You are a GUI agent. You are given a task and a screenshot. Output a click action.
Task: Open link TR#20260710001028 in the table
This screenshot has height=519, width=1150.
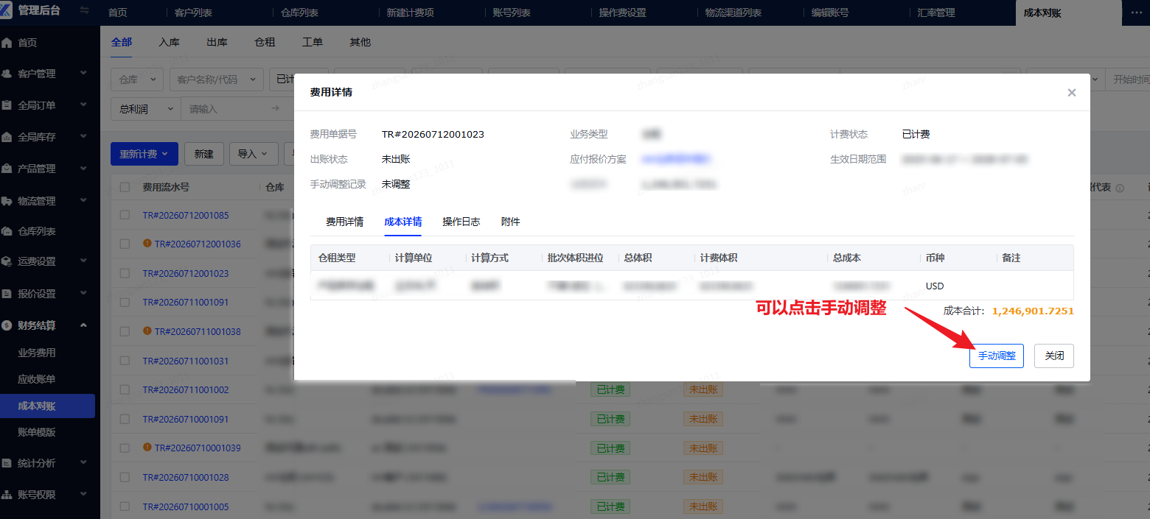(186, 477)
